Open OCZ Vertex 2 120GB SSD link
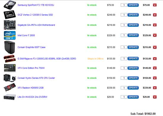Viewport: 163px width, 116px height. pos(35,15)
